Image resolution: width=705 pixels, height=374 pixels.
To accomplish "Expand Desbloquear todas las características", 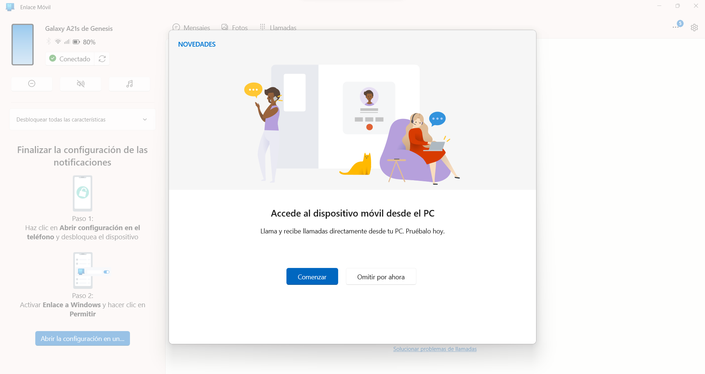I will pyautogui.click(x=83, y=119).
